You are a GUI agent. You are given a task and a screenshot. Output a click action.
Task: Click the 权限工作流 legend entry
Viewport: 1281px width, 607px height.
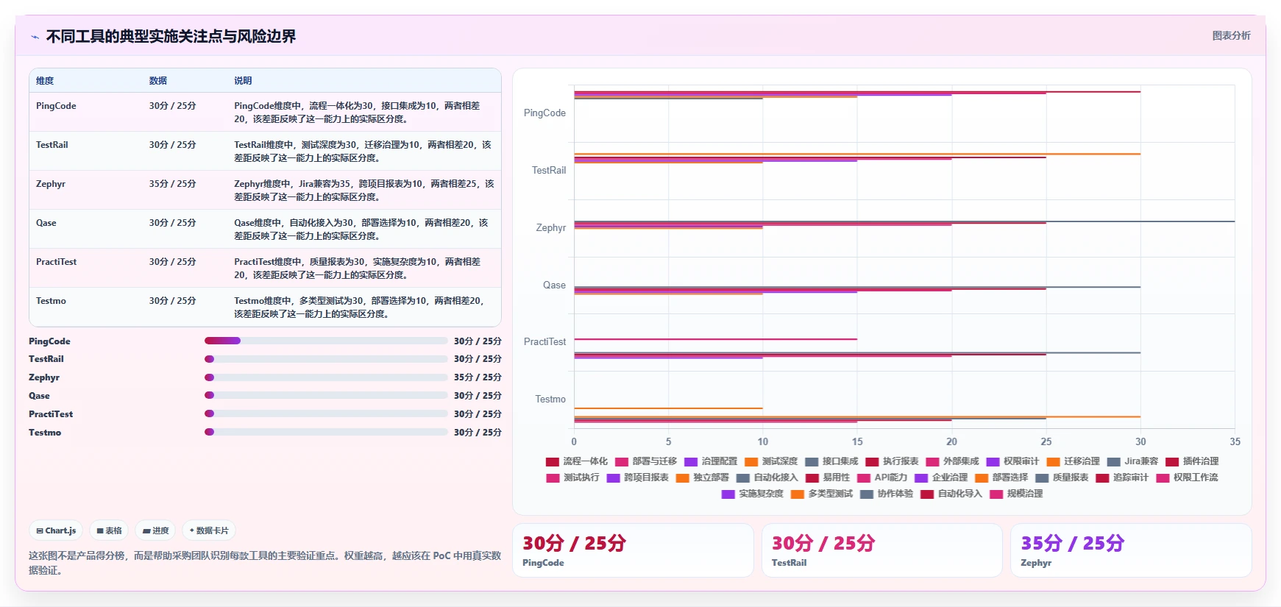click(1187, 478)
